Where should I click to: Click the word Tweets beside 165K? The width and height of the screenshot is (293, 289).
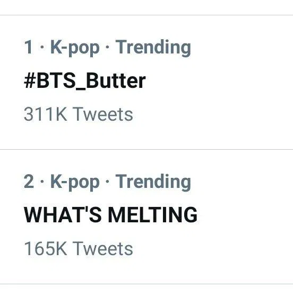(103, 248)
